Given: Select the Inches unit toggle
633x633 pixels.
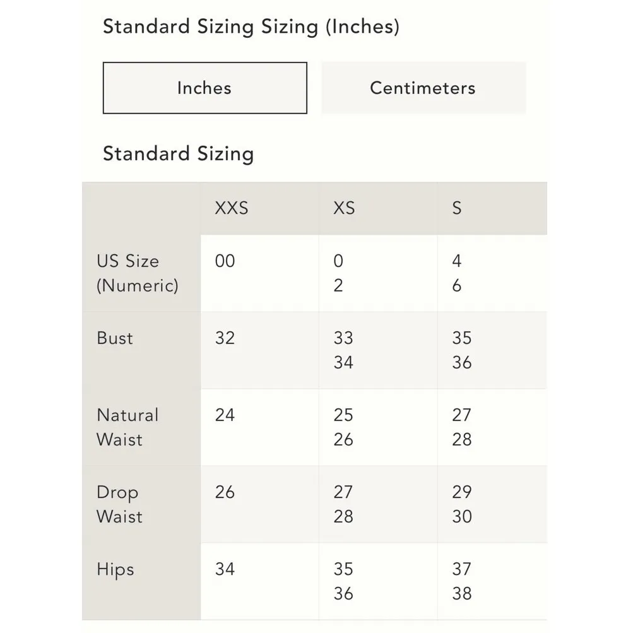Looking at the screenshot, I should (204, 88).
